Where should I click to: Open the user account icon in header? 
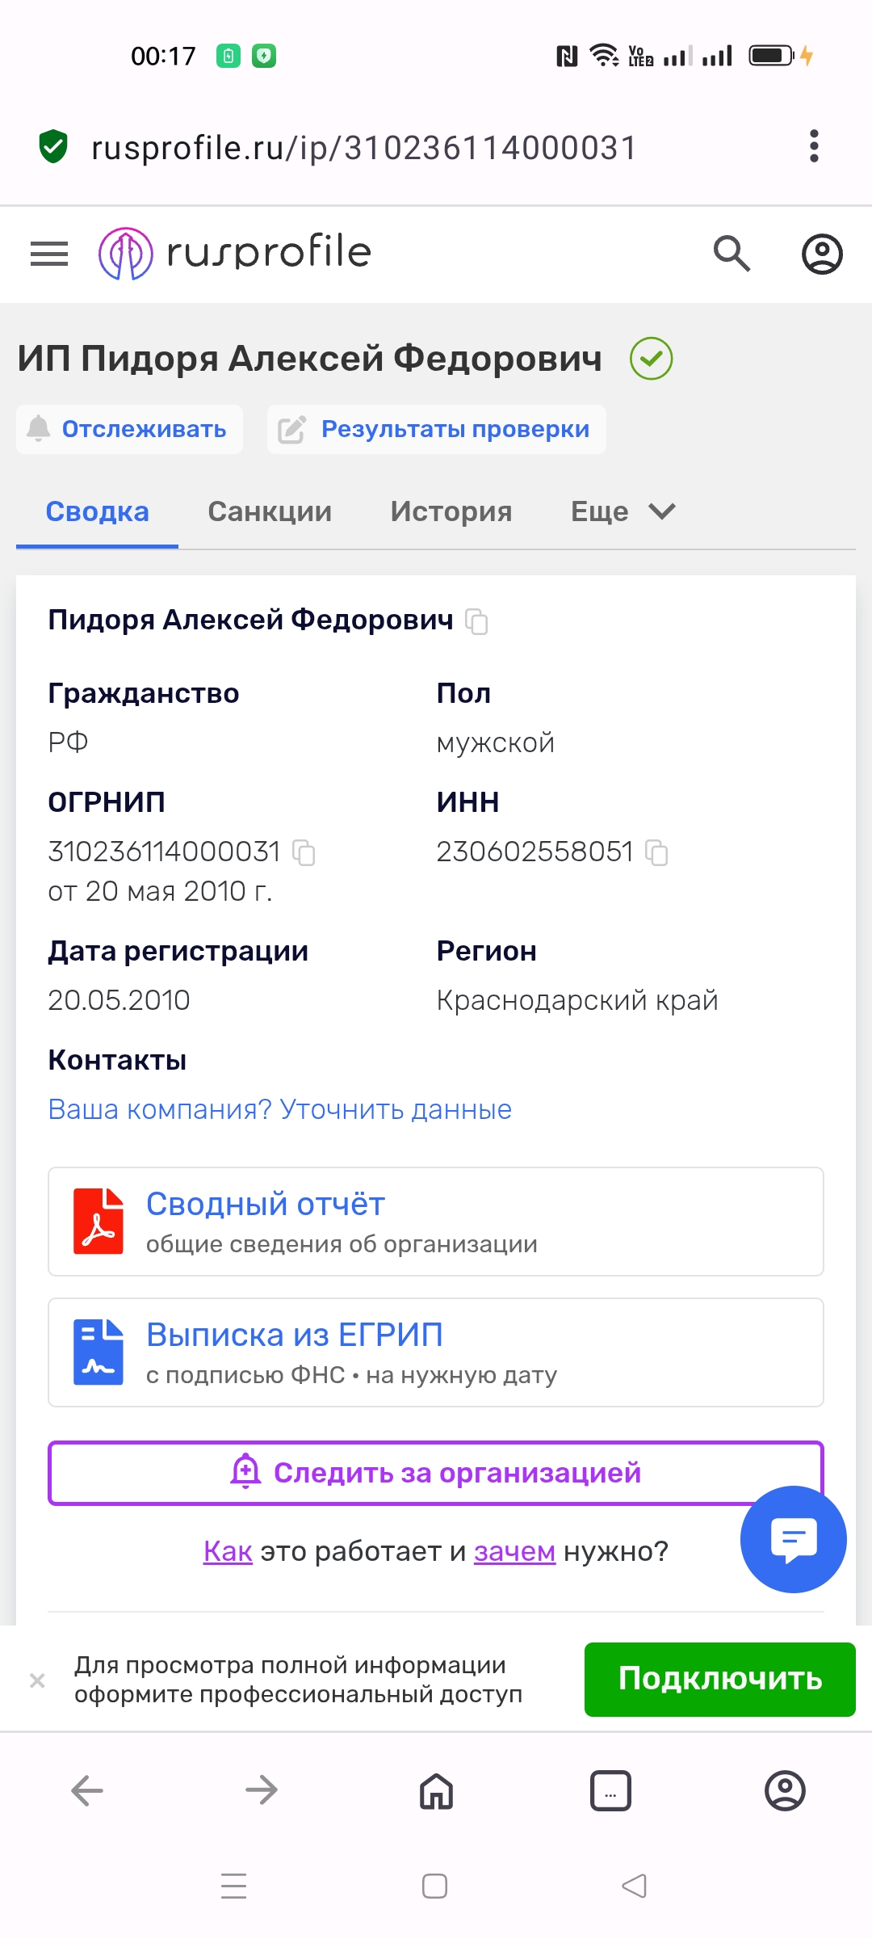point(822,254)
